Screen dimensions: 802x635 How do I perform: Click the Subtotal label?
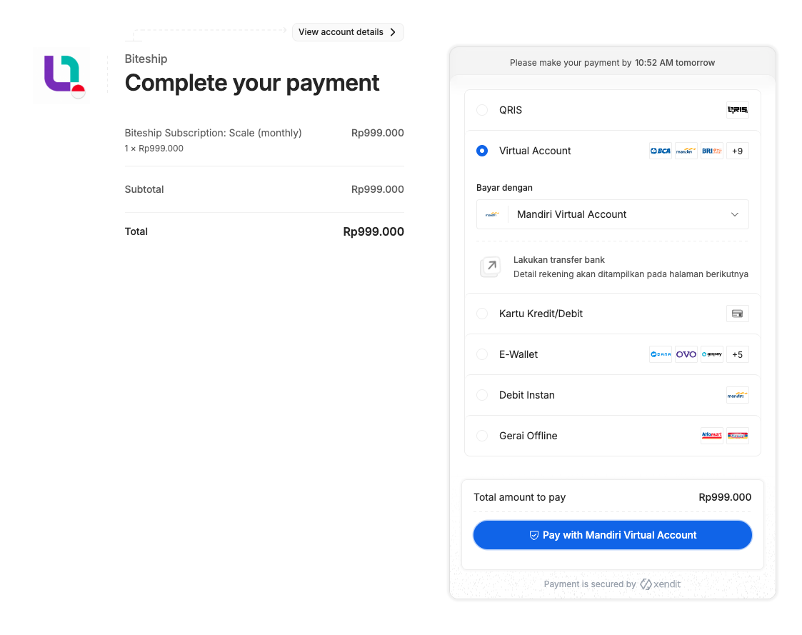point(144,189)
